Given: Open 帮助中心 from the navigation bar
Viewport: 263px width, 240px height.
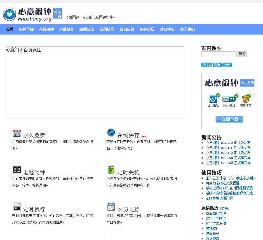Looking at the screenshot, I should tap(167, 29).
